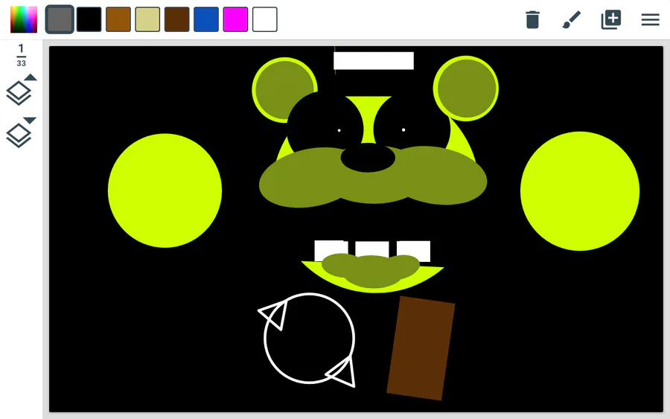The height and width of the screenshot is (419, 670).
Task: Click the trash delete icon
Action: [532, 19]
